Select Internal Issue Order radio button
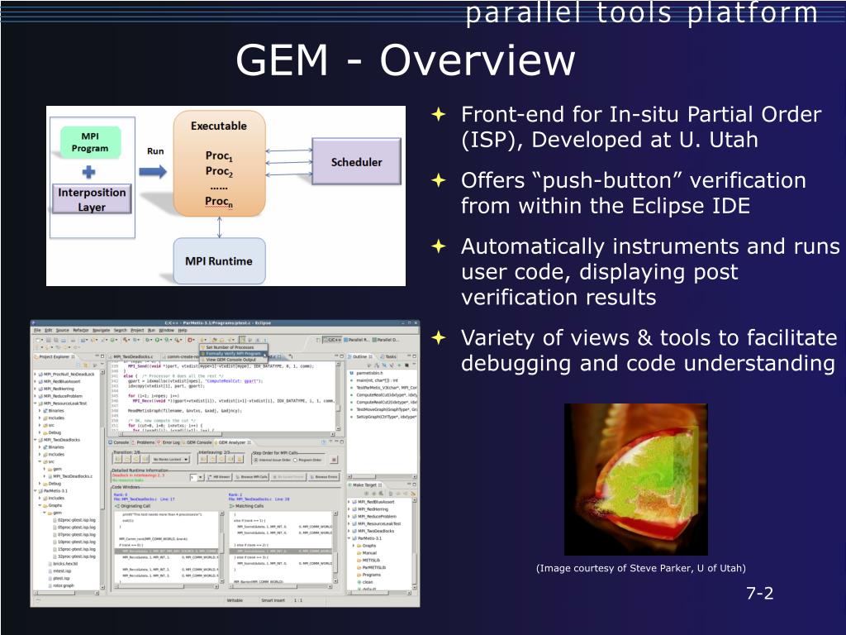Screen dimensions: 846x635 (x=256, y=460)
